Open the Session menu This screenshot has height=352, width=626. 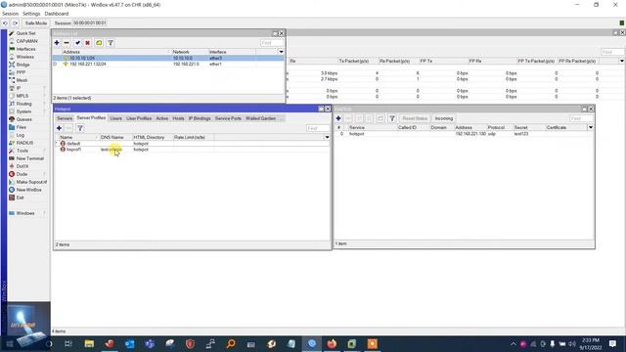point(11,14)
